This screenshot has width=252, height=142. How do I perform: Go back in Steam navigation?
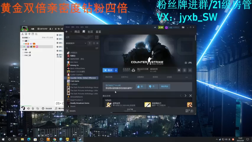[66, 32]
